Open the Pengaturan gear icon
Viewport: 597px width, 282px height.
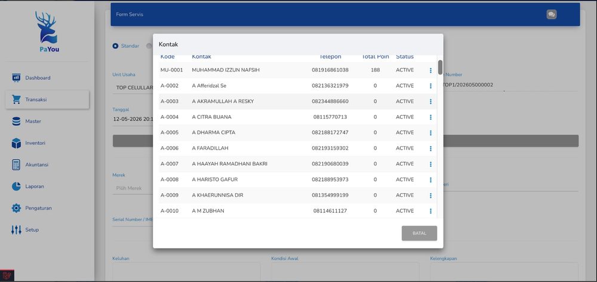pos(16,208)
